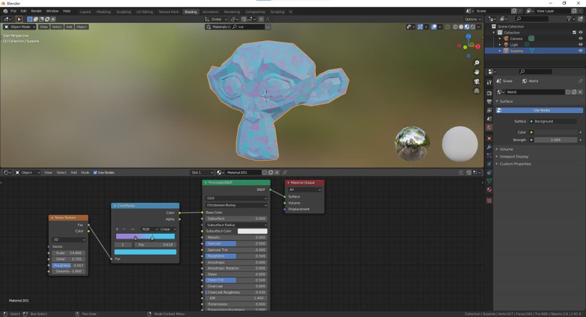
Task: Toggle the Use Nodes checkbox
Action: (96, 172)
